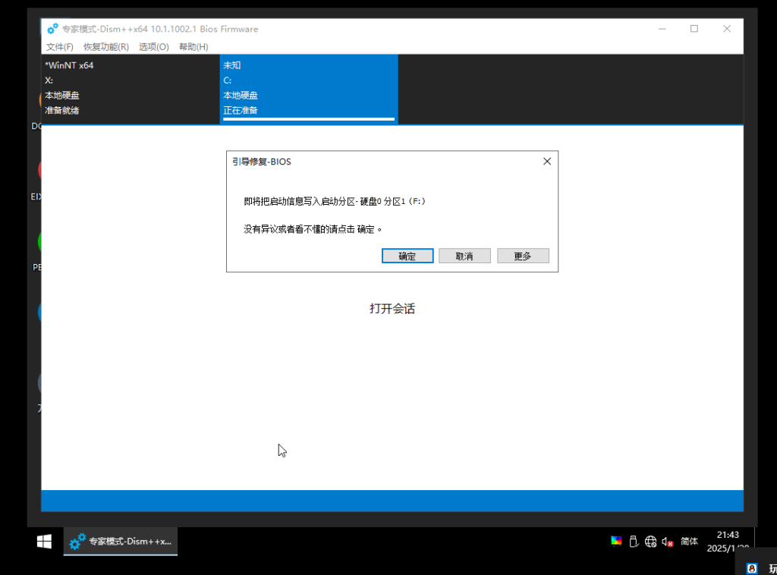The image size is (777, 575).
Task: Click the Dism++ taskbar button
Action: pos(121,542)
